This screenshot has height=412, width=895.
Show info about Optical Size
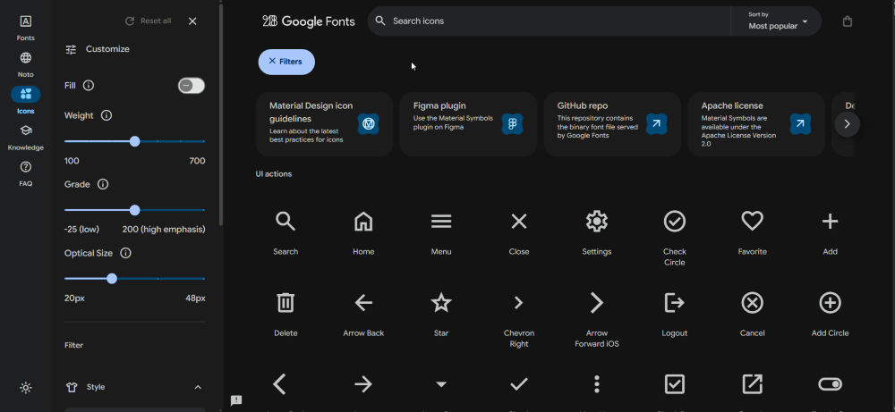coord(125,253)
